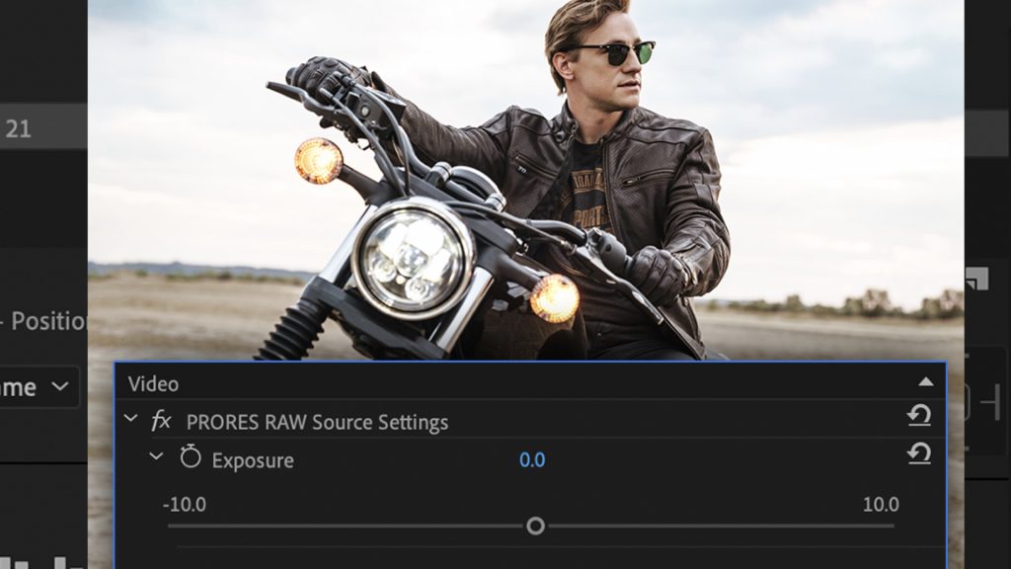The width and height of the screenshot is (1011, 569).
Task: Click the Video section header label
Action: [x=151, y=383]
